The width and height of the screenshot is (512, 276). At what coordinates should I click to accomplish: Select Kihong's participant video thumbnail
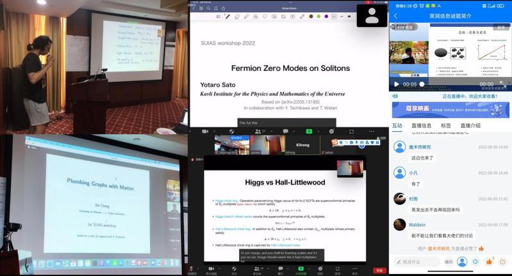[x=302, y=144]
